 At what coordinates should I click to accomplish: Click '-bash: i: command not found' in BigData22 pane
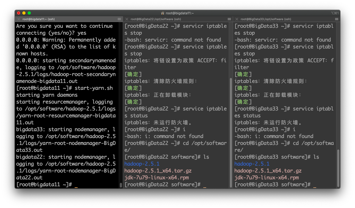point(164,136)
